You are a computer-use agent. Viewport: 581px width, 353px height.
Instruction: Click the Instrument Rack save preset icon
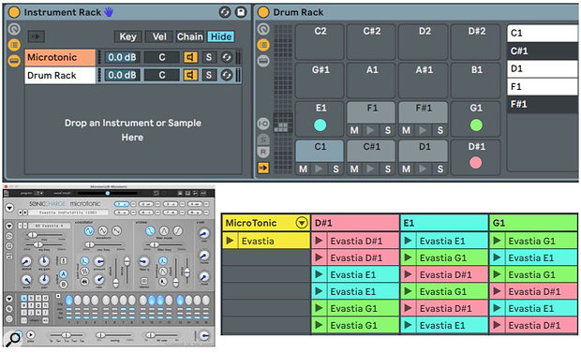tap(241, 12)
